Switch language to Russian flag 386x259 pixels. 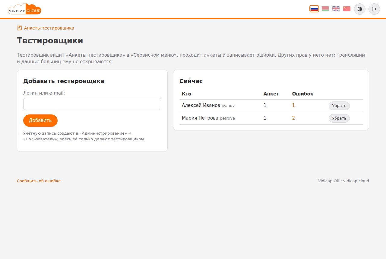(314, 9)
